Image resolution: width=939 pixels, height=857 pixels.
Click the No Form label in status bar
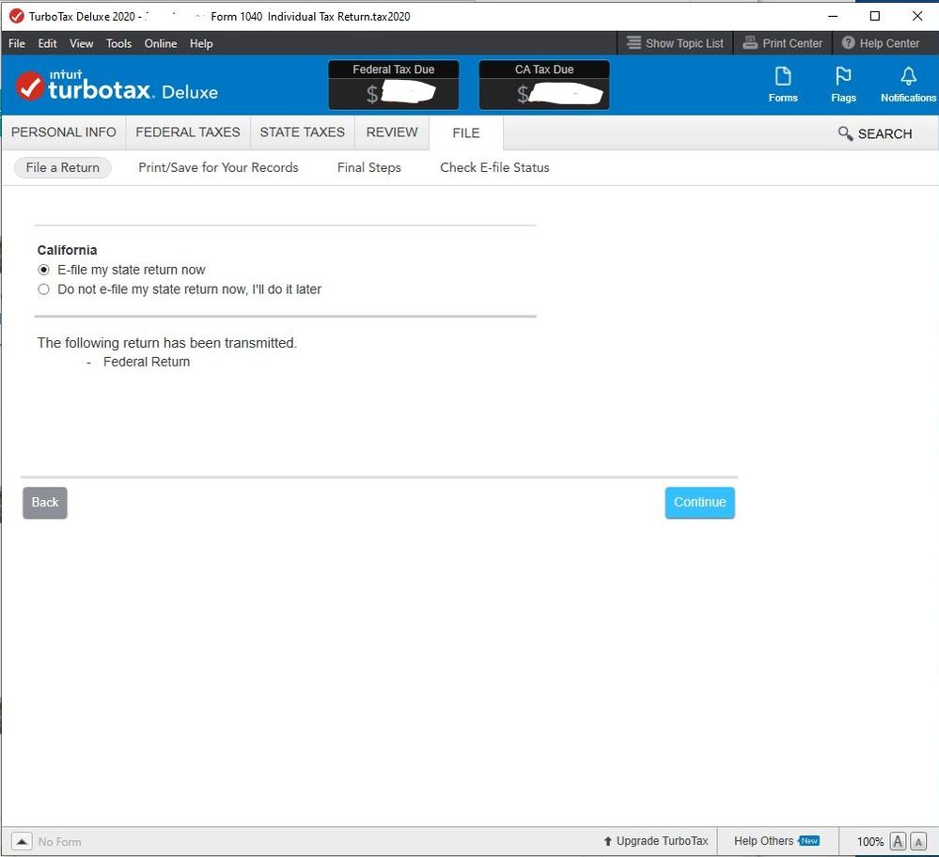point(59,841)
